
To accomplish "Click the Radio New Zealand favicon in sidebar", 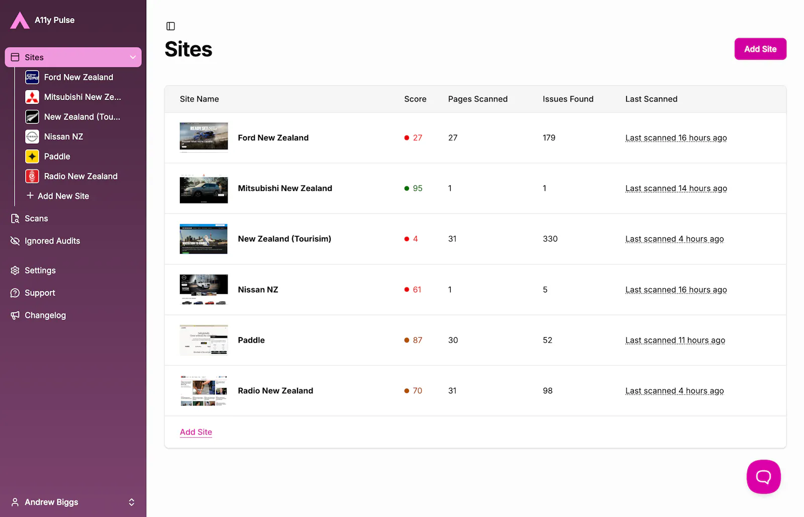I will 32,176.
